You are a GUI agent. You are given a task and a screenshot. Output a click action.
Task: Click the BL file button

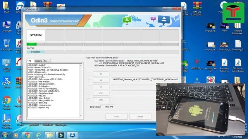point(101,74)
